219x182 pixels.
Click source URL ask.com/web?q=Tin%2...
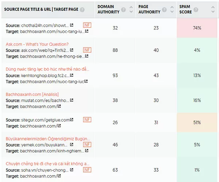(45, 50)
